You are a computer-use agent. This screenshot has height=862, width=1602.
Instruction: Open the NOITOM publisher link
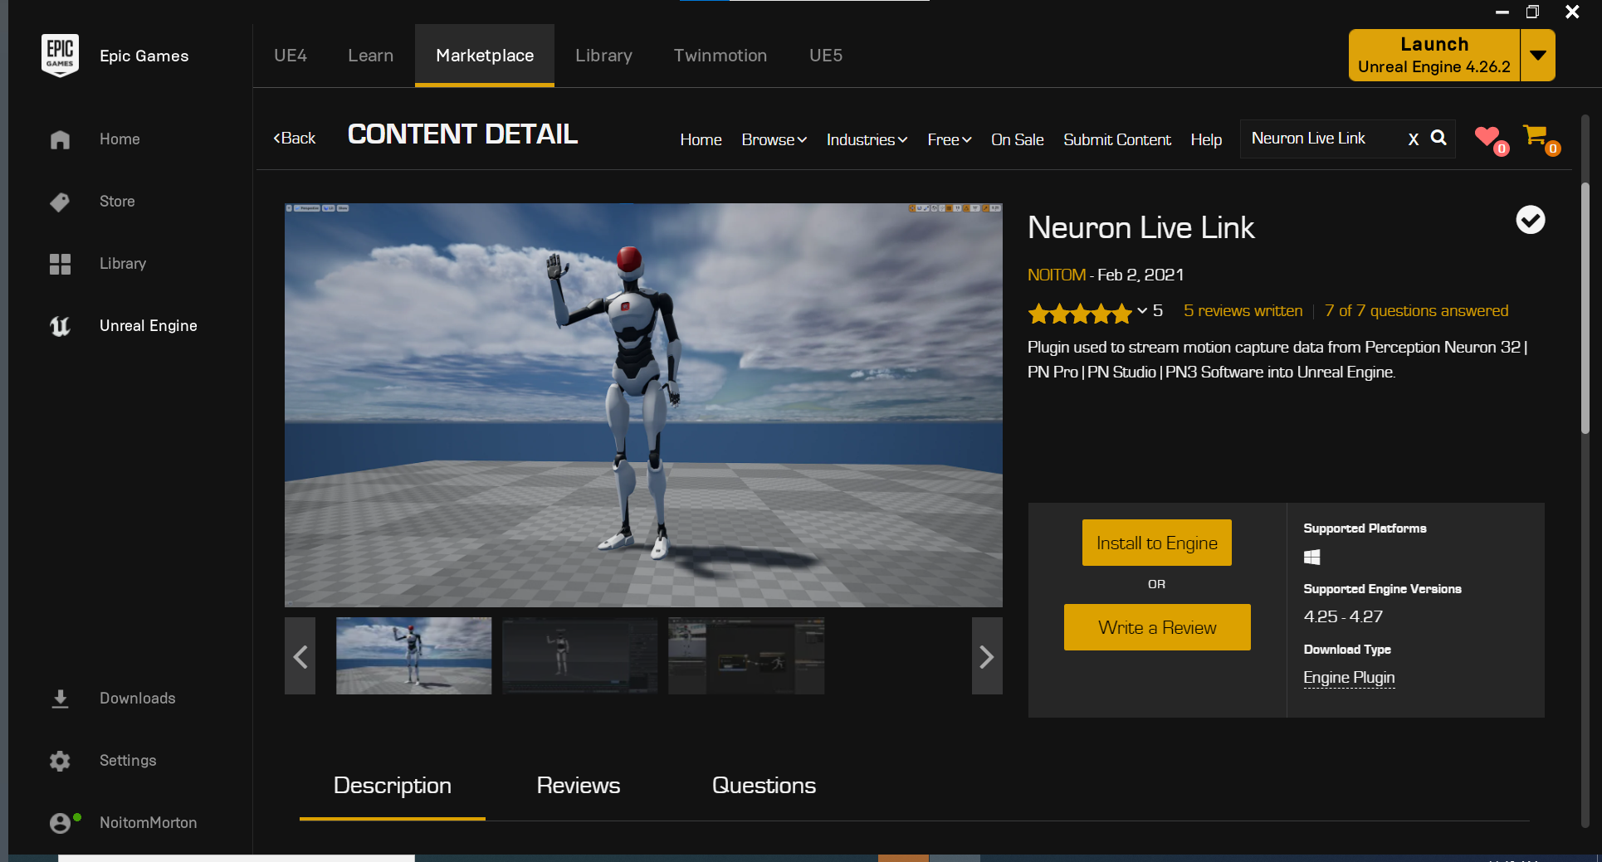point(1057,275)
